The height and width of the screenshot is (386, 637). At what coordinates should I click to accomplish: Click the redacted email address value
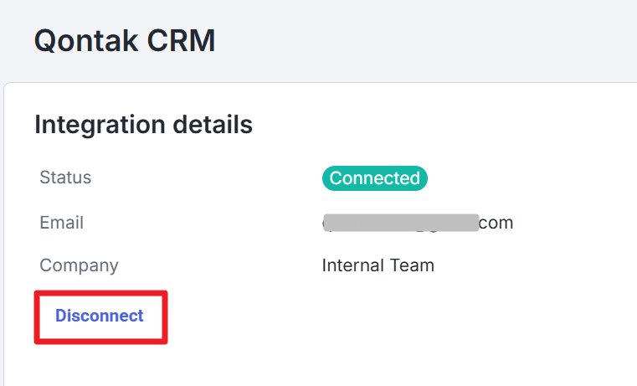coord(417,223)
